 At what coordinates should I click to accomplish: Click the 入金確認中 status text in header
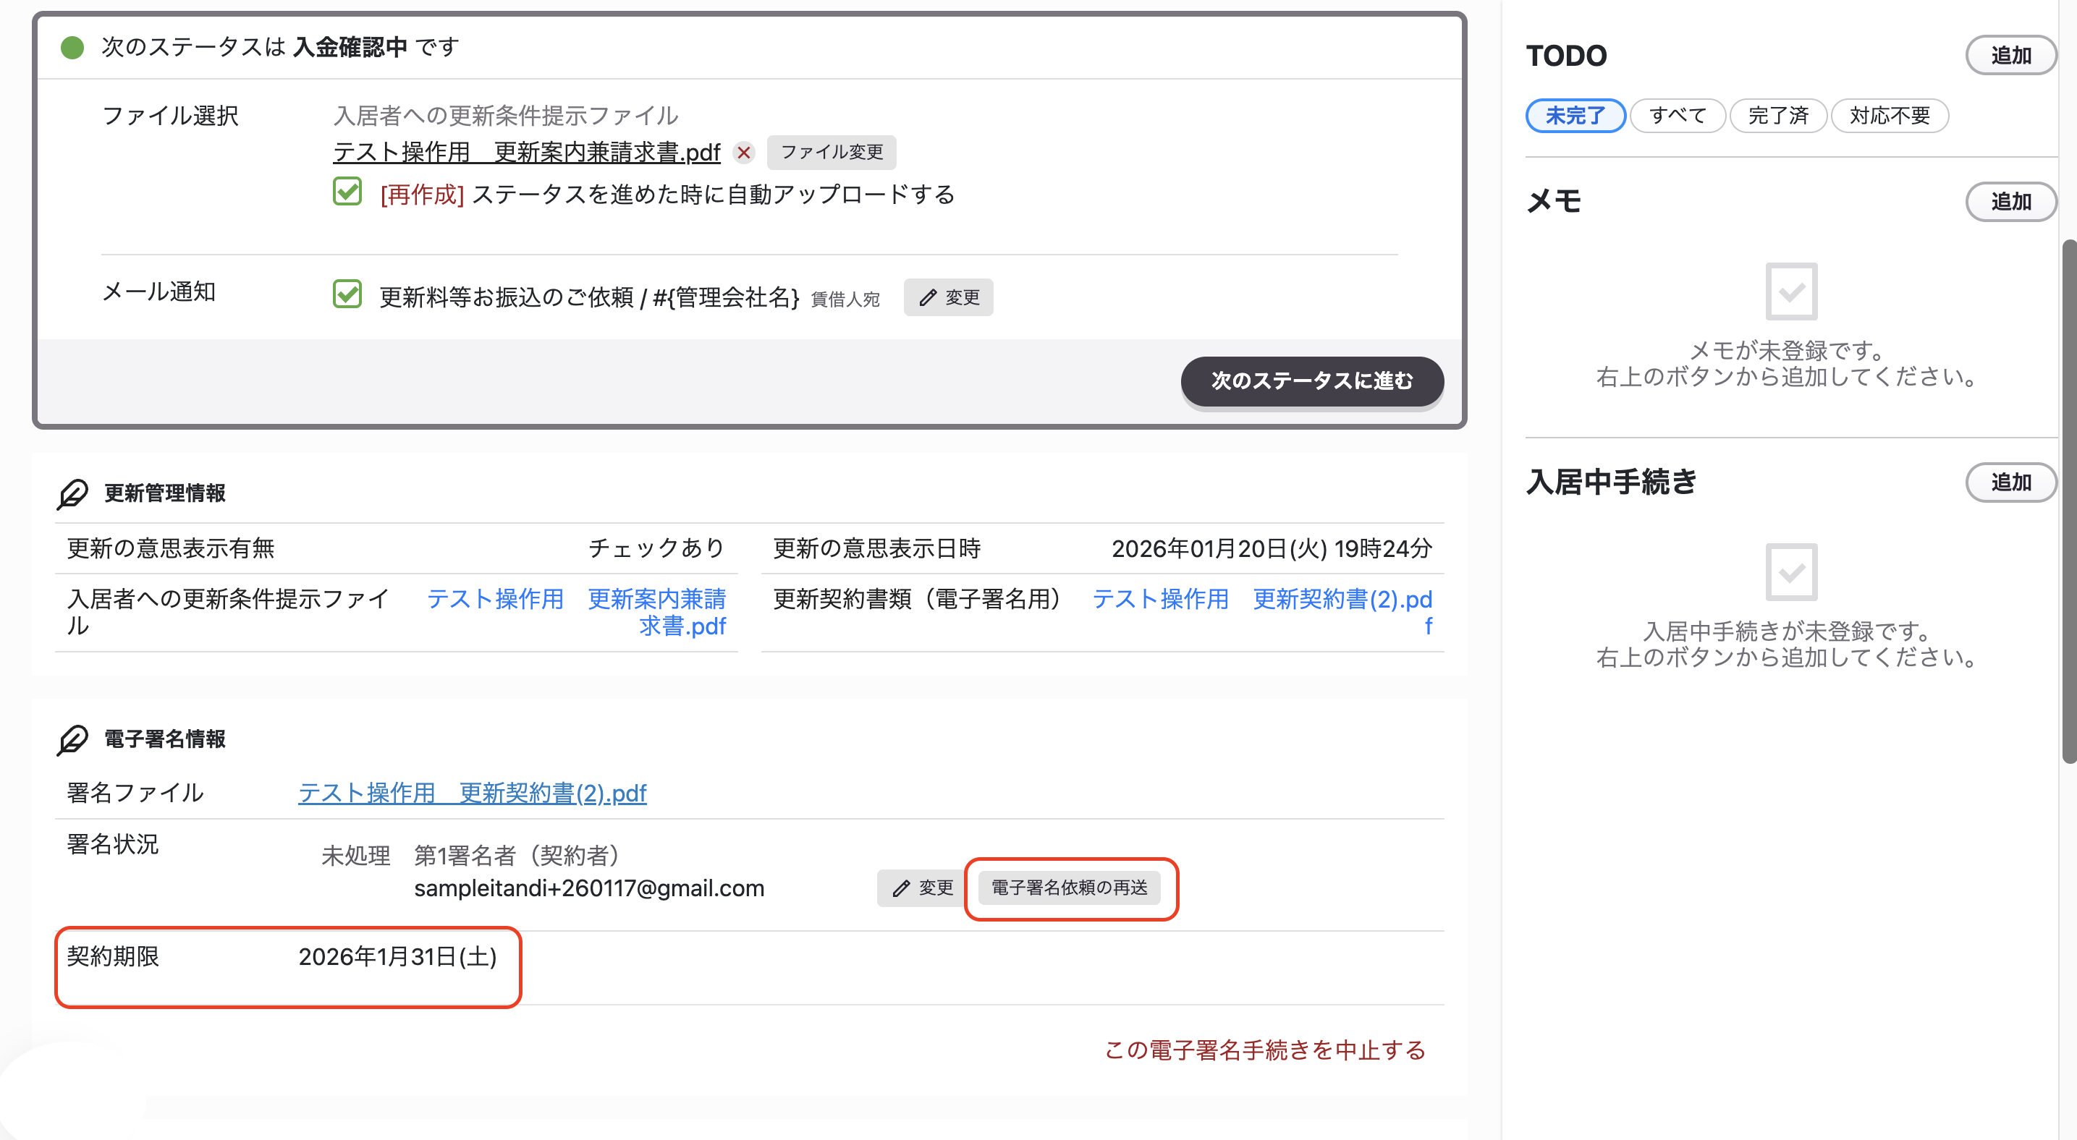click(350, 48)
